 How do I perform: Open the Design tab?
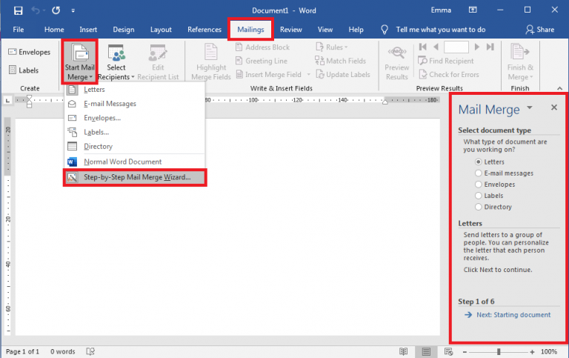point(124,30)
